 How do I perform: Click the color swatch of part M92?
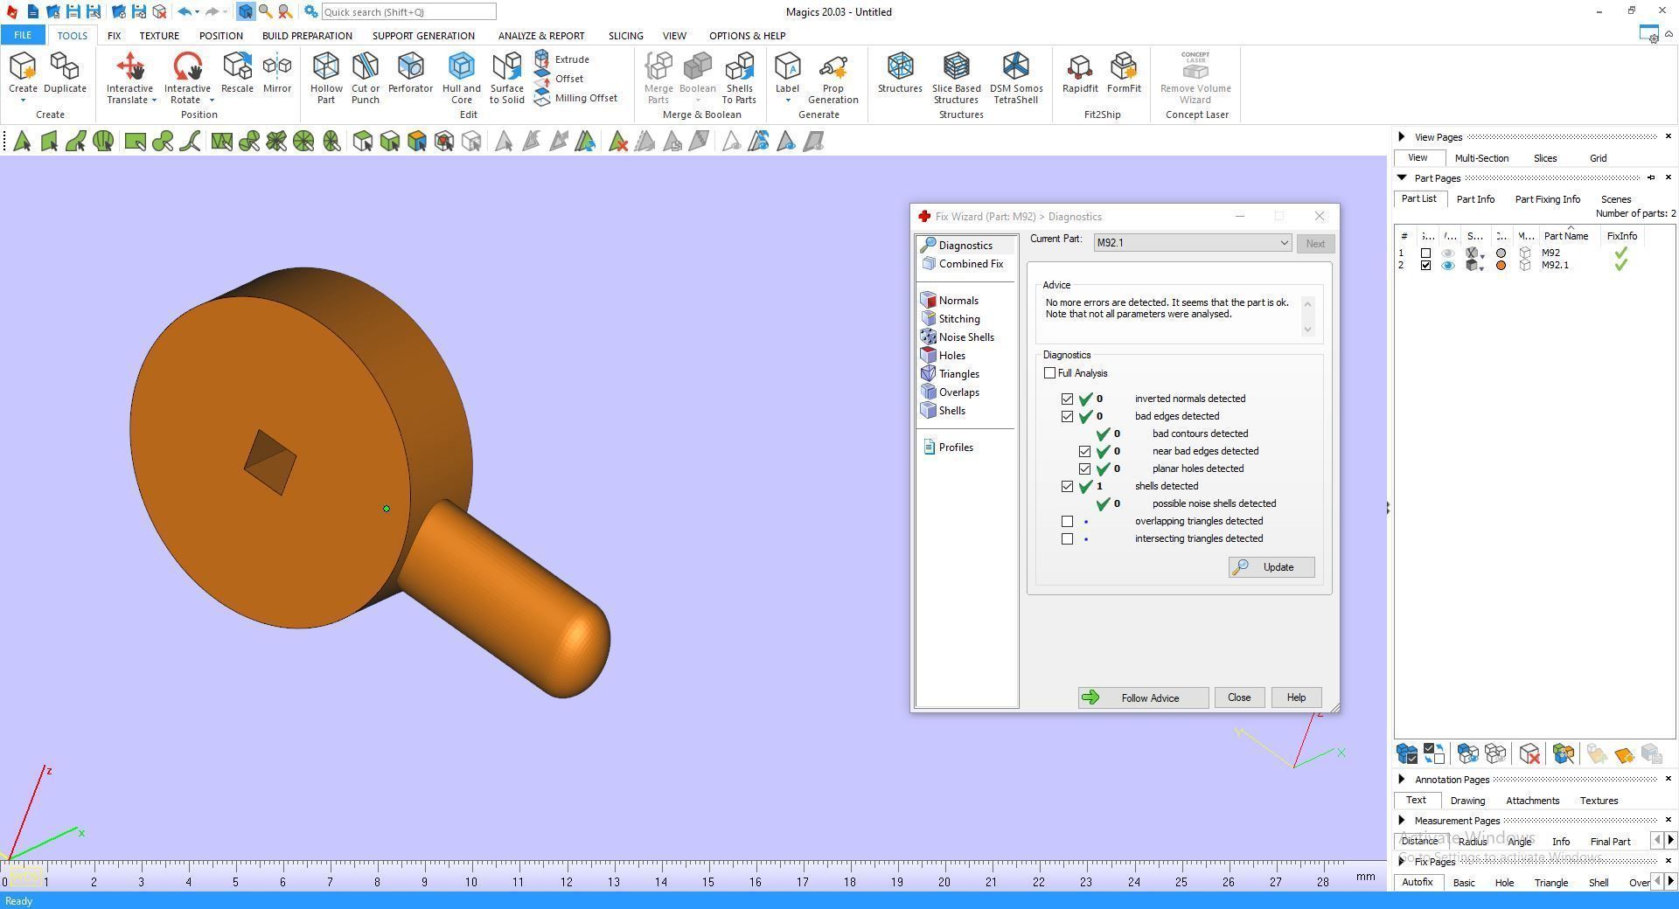pyautogui.click(x=1501, y=253)
